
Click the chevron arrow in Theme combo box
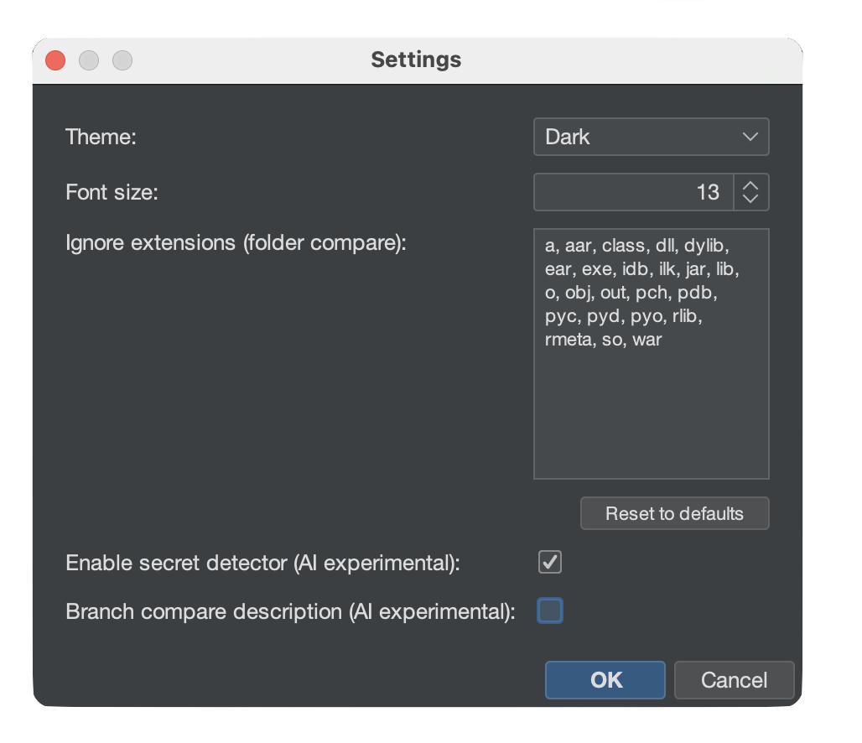click(750, 137)
